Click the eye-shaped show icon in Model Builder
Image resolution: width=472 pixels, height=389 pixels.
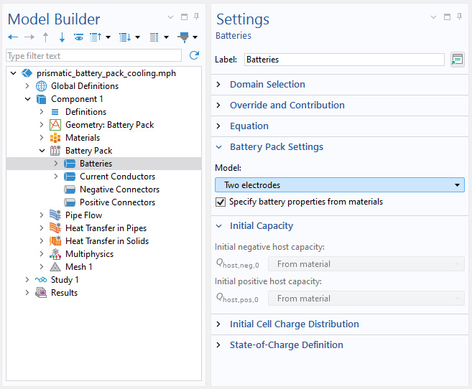point(78,37)
